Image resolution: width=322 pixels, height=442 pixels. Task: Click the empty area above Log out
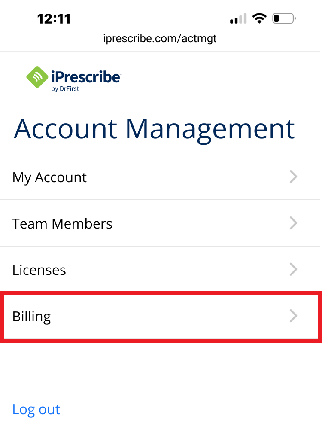pyautogui.click(x=161, y=369)
